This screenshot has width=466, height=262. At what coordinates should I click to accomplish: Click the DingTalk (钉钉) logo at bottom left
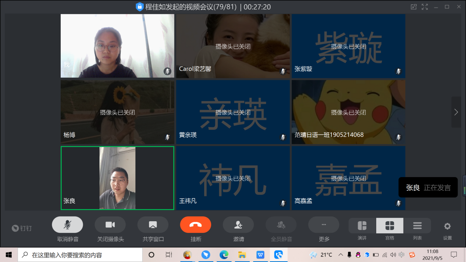21,228
